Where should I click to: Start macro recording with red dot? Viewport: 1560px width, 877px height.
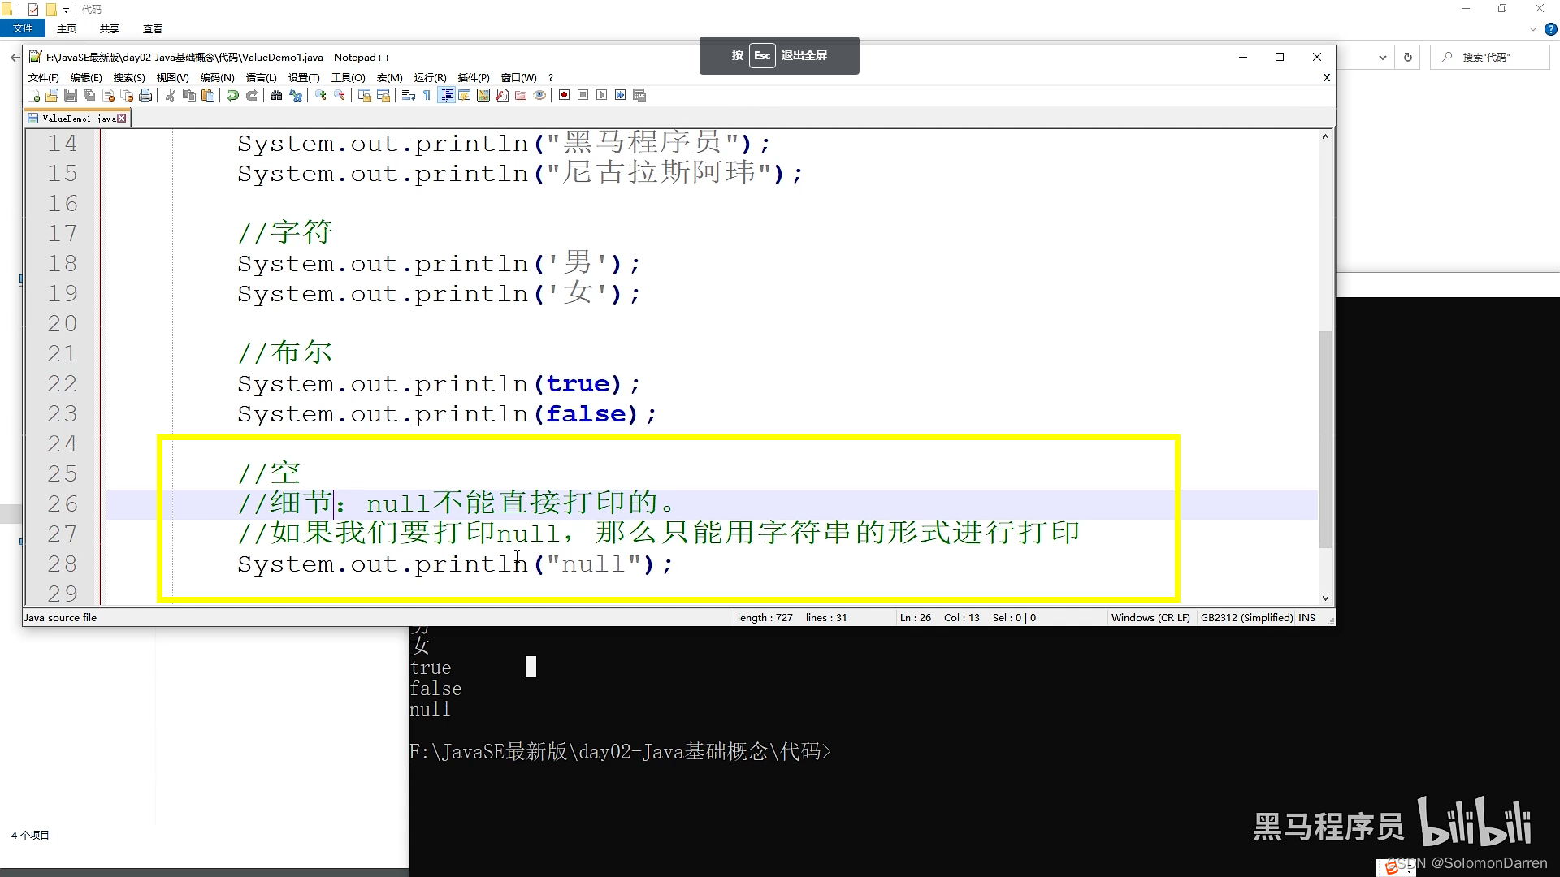(564, 95)
